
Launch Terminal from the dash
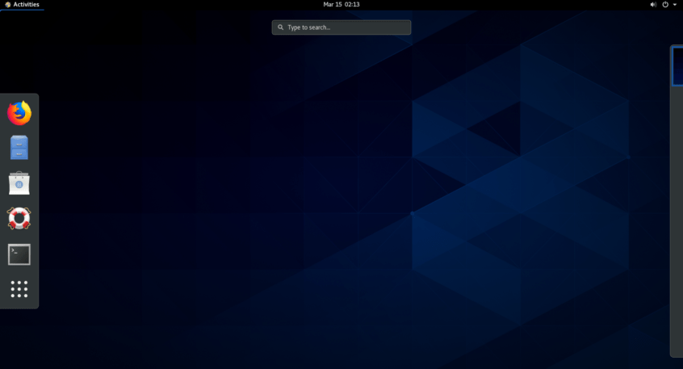pos(19,254)
